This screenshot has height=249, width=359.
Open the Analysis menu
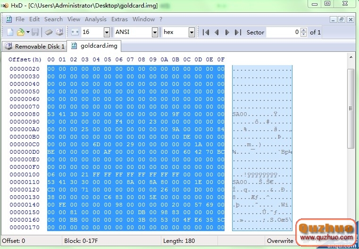click(x=95, y=19)
